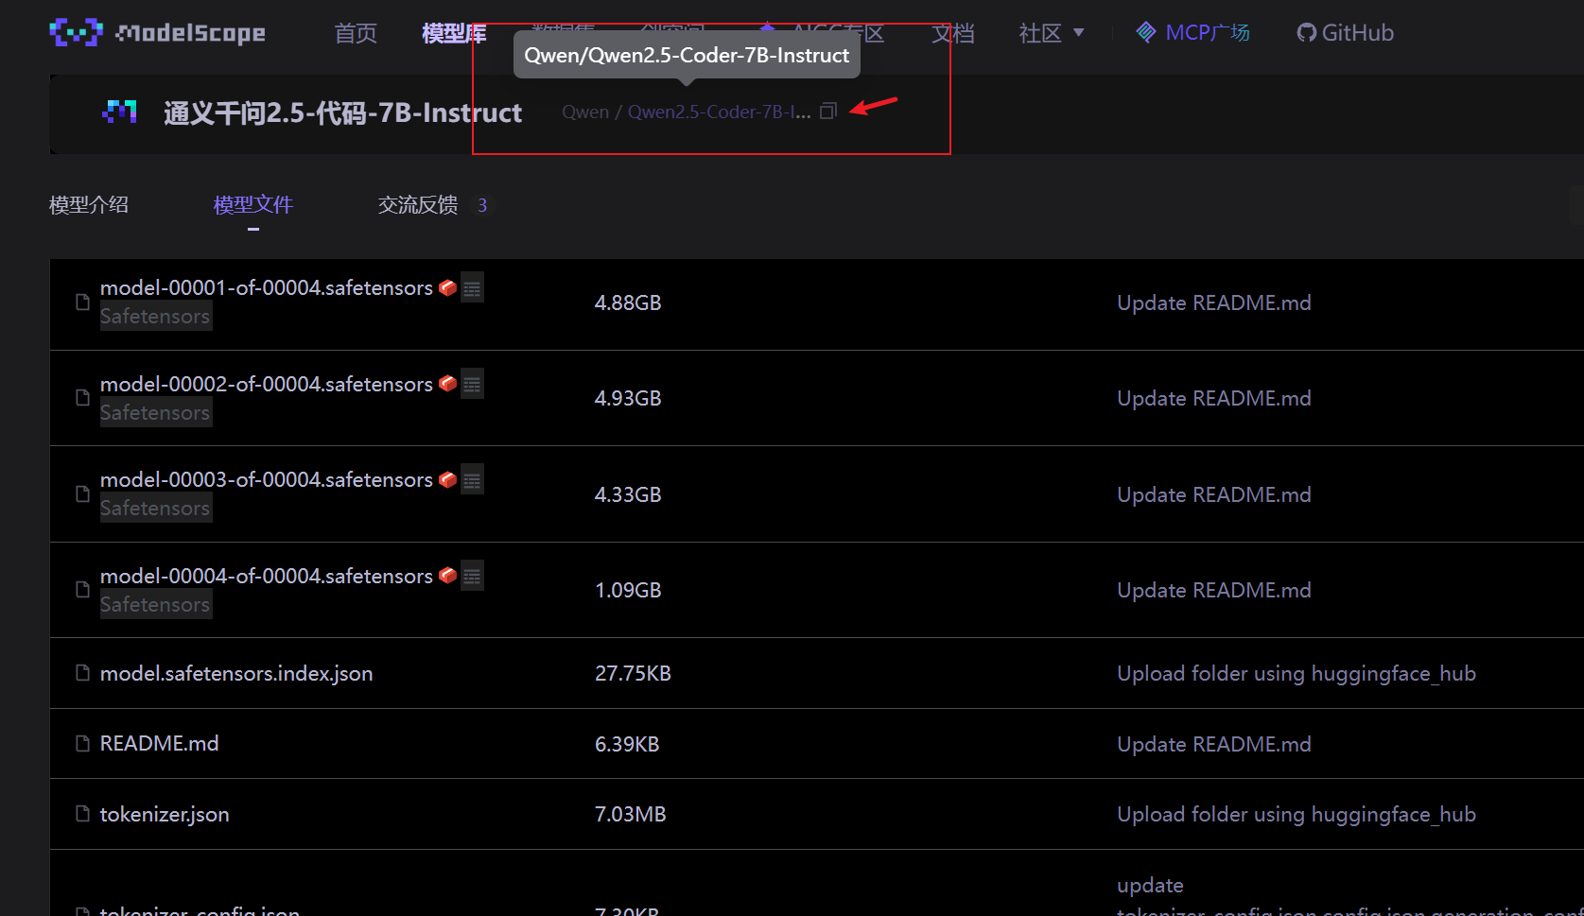Open model-00002-of-00004.safetensors file
Screen dimensions: 1584x916
pyautogui.click(x=267, y=384)
